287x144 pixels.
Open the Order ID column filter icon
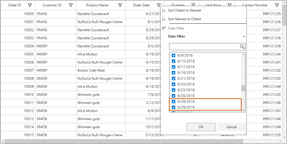point(30,5)
